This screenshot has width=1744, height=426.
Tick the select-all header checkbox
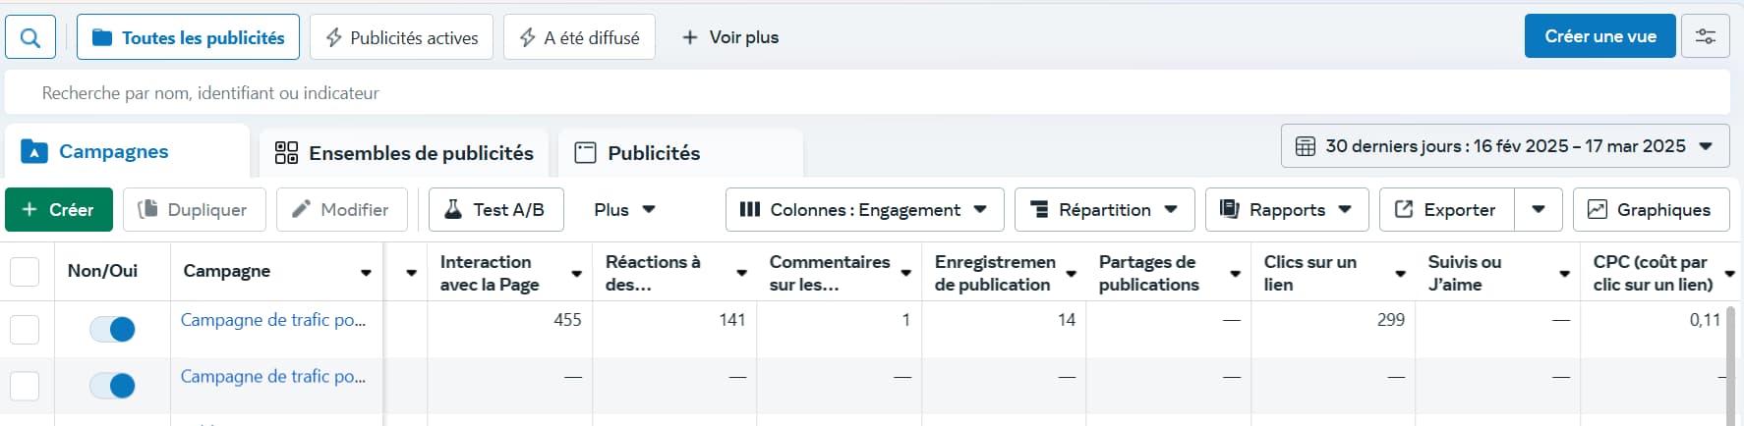[25, 272]
